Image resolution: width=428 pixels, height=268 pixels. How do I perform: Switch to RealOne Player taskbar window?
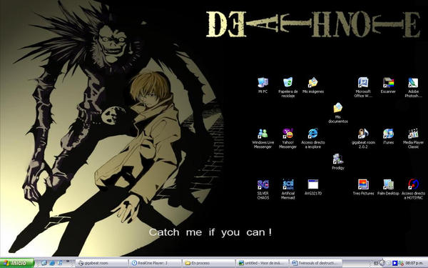coord(155,263)
